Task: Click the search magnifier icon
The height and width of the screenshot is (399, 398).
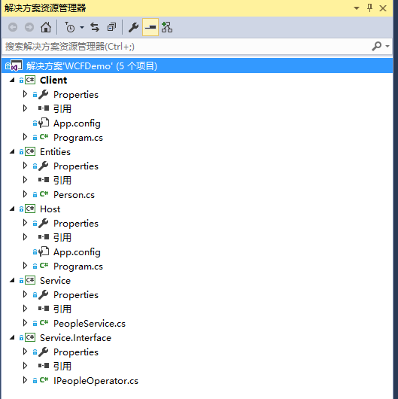Action: (x=377, y=47)
